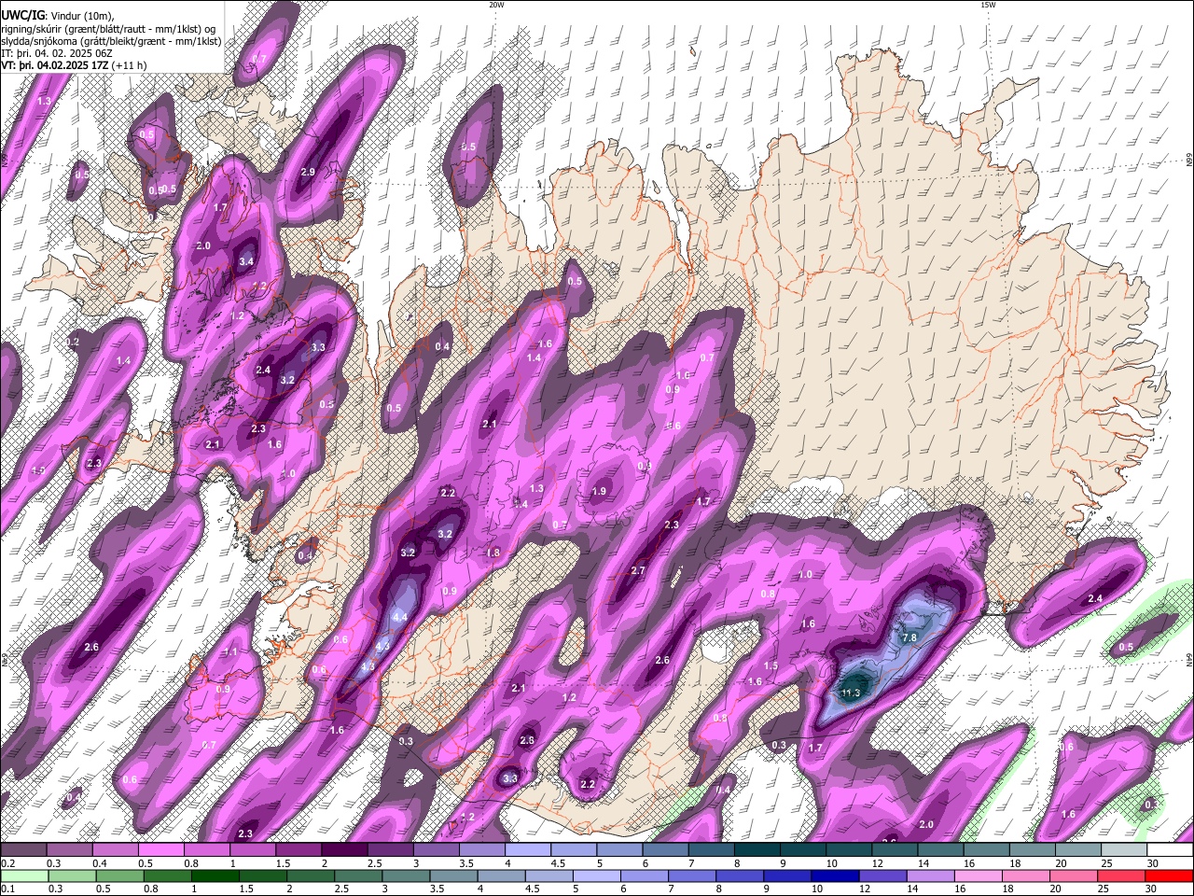Click the UWC/IG Vindur (10m) title

(57, 15)
